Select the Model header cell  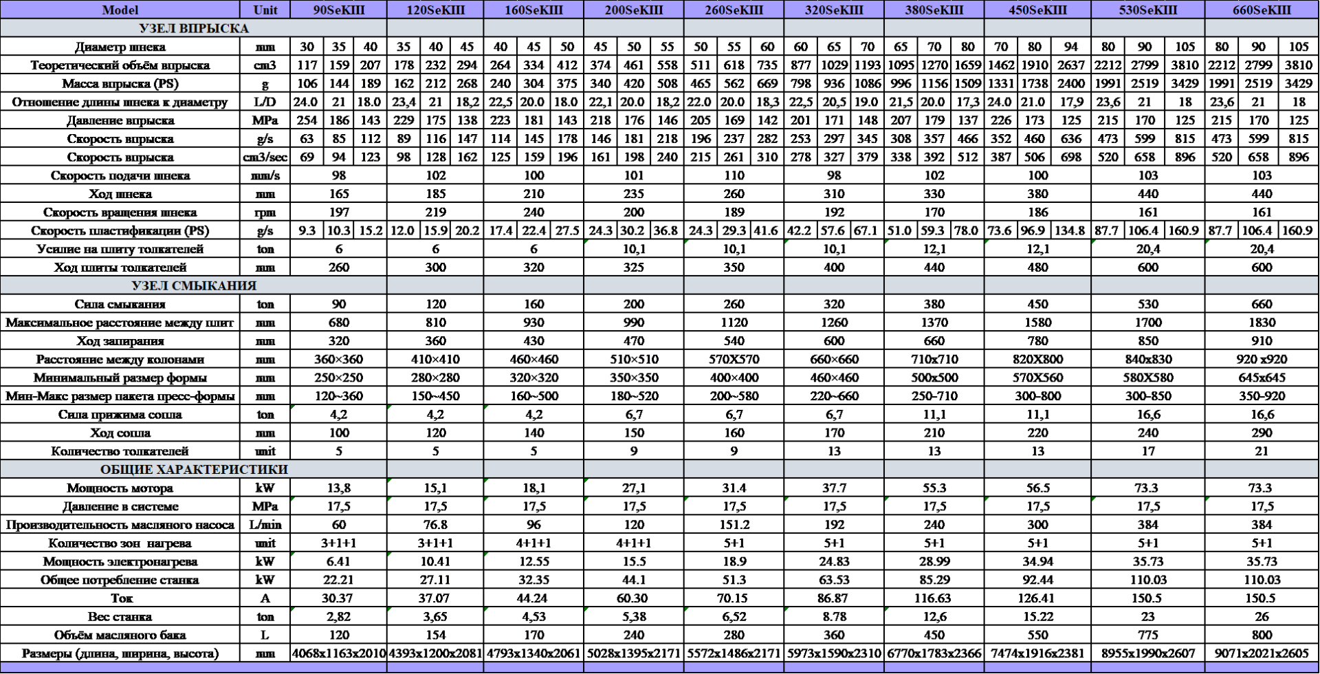(120, 10)
